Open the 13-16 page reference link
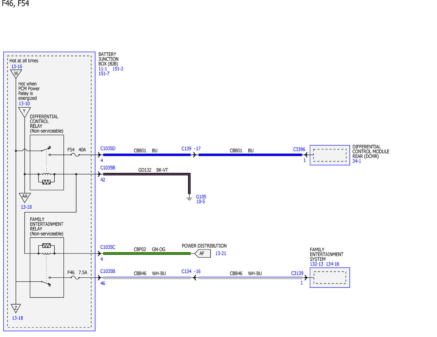The height and width of the screenshot is (337, 437). point(16,67)
